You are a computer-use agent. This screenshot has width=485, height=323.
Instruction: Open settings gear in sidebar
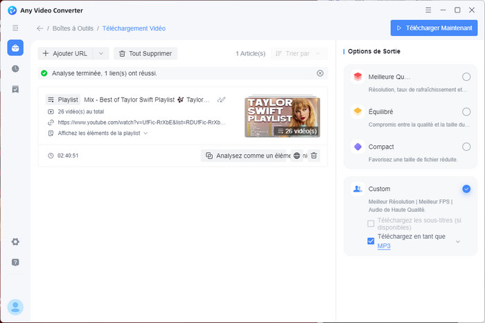15,241
